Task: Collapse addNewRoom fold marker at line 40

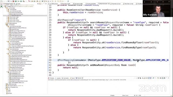Action: pos(52,60)
